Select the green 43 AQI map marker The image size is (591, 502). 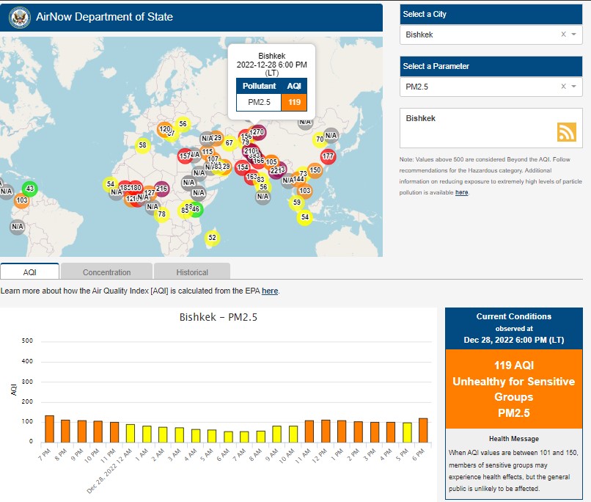(30, 189)
